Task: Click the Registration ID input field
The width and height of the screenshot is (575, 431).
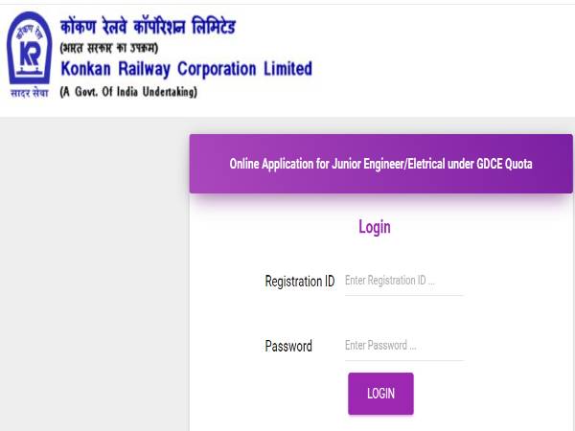Action: (403, 281)
